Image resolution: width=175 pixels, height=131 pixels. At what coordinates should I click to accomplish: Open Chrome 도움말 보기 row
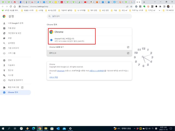[x=89, y=47]
